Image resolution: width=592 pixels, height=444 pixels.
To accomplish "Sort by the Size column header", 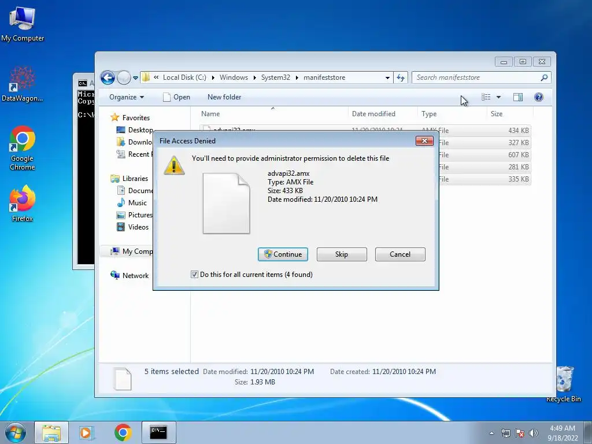I will [510, 114].
